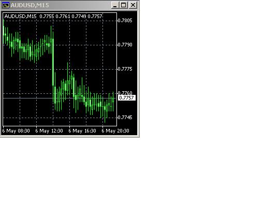Click the 6 May 12:30 time label
The image size is (265, 198).
click(49, 131)
